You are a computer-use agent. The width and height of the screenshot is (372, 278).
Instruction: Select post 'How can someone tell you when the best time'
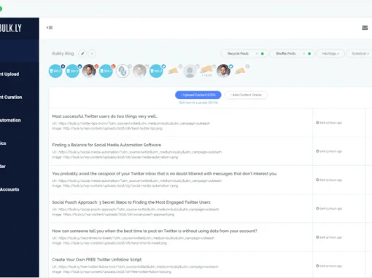[155, 231]
